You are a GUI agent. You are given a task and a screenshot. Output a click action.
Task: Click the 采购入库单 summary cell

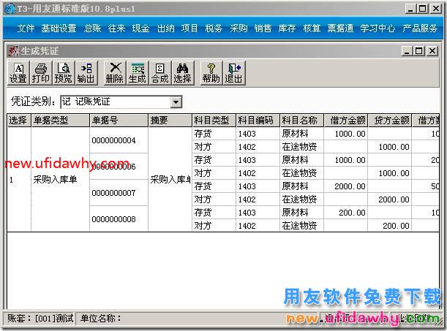coord(170,179)
